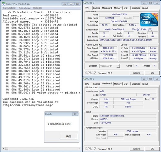Image resolution: width=161 pixels, height=152 pixels.
Task: Switch to Mainboard tab in upper CPU-Z window
Action: pos(107,8)
